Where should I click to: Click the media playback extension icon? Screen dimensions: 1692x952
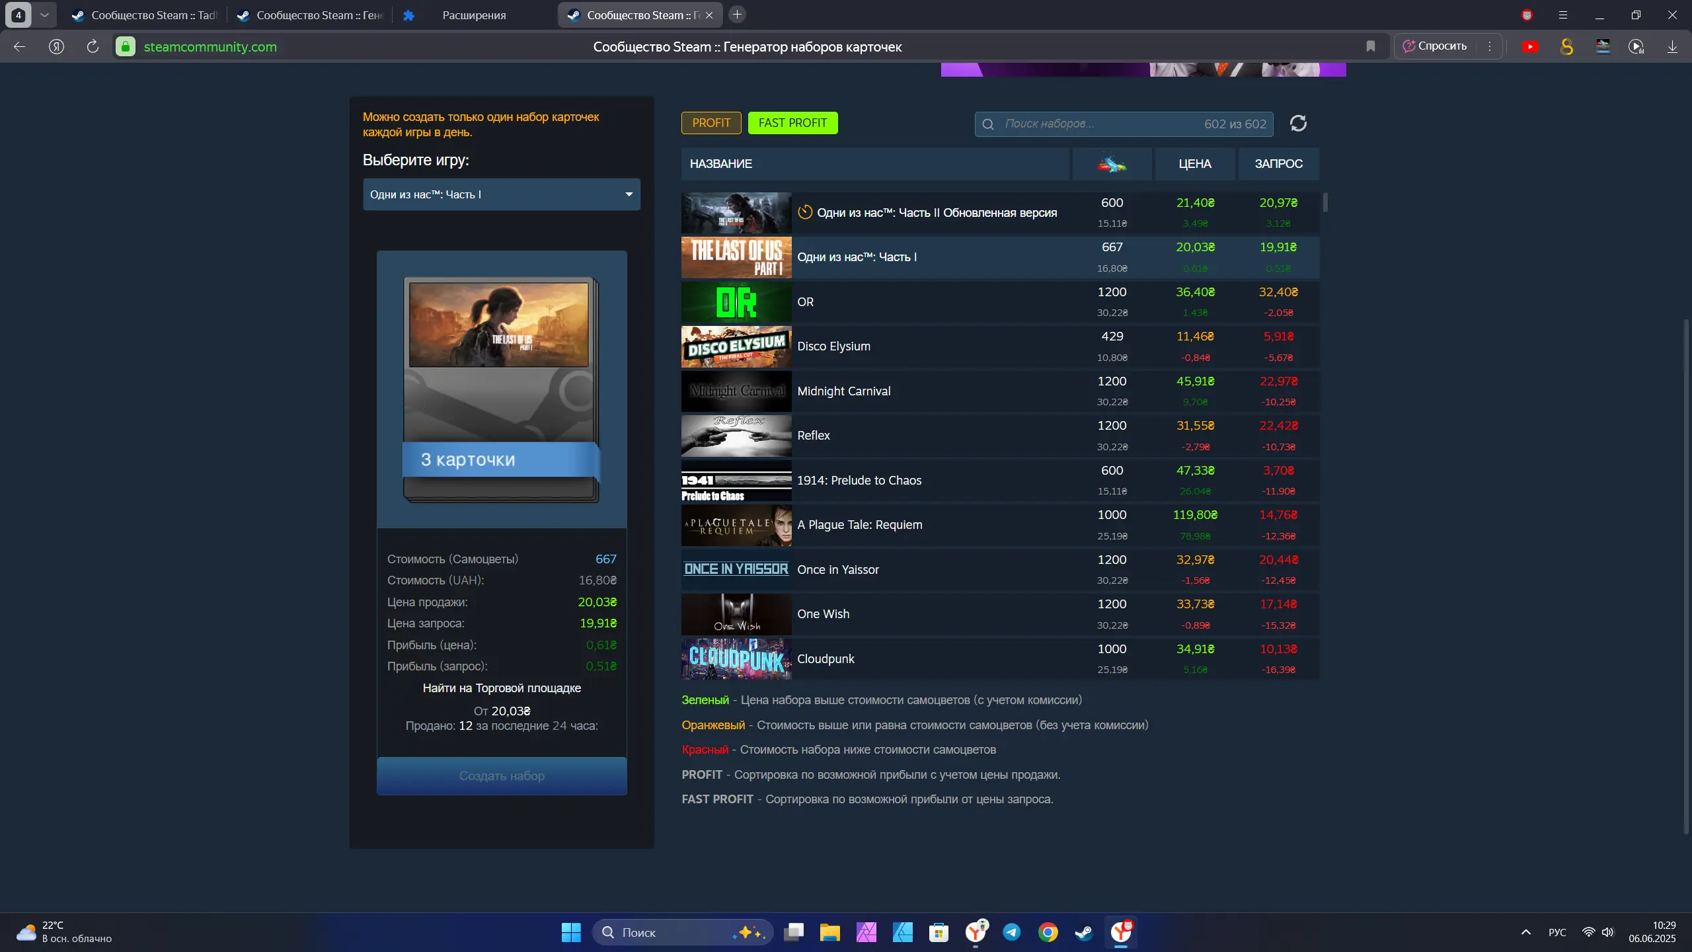(1636, 46)
